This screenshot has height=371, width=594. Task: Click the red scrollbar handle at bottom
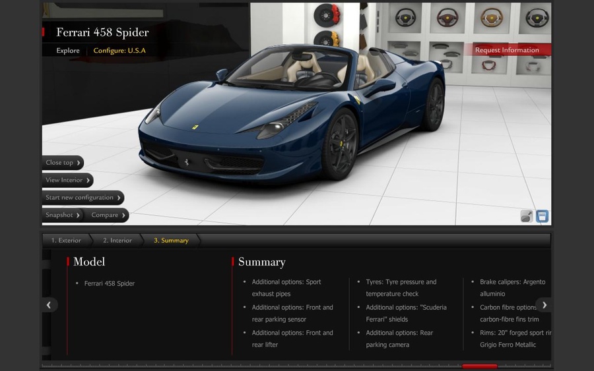tap(479, 366)
